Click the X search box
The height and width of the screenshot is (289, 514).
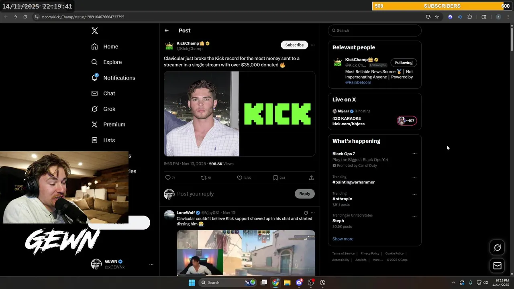coord(375,31)
